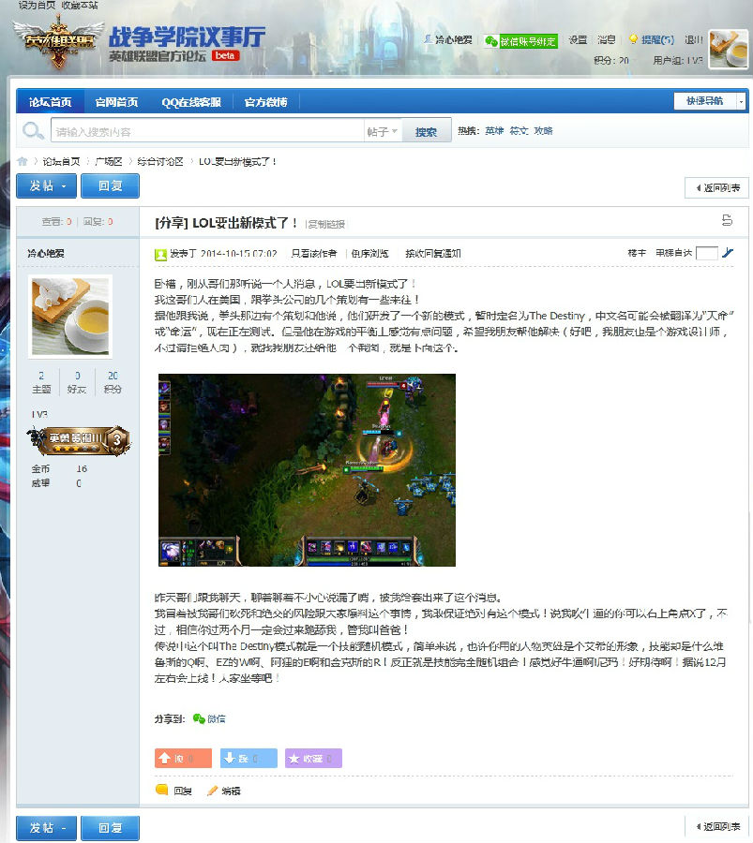This screenshot has height=843, width=753.
Task: Click the 消息 messages link
Action: [606, 39]
